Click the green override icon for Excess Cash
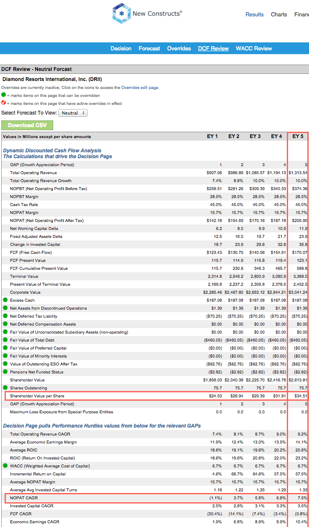The image size is (309, 527). pyautogui.click(x=5, y=300)
